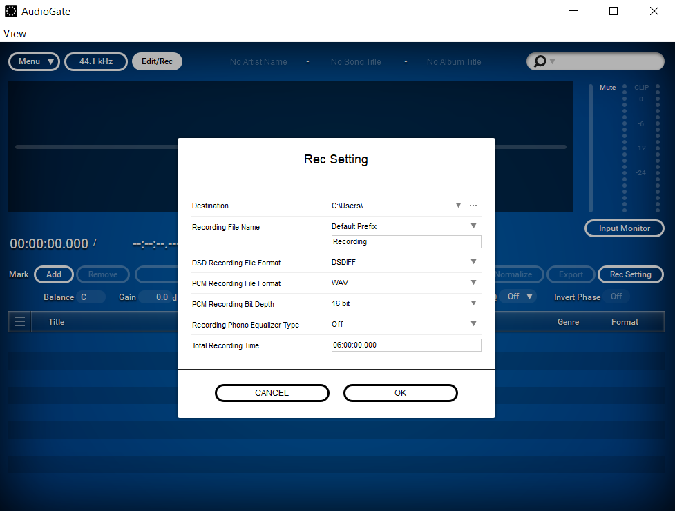The image size is (675, 511).
Task: Switch to Edit/Rec mode
Action: [157, 61]
